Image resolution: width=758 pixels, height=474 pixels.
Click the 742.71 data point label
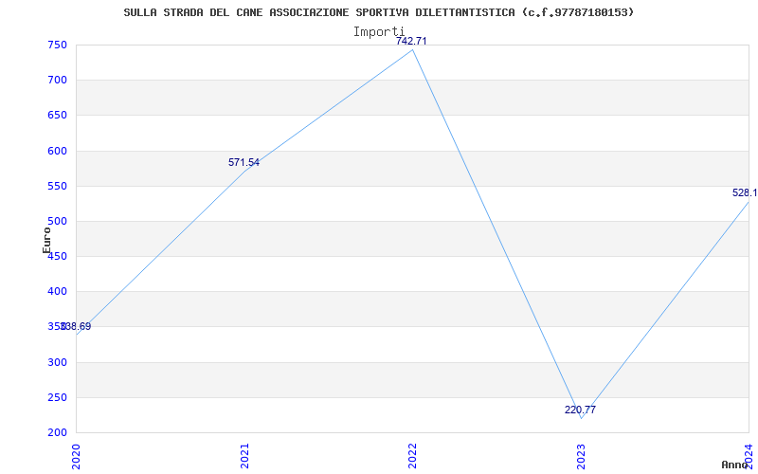(x=411, y=41)
